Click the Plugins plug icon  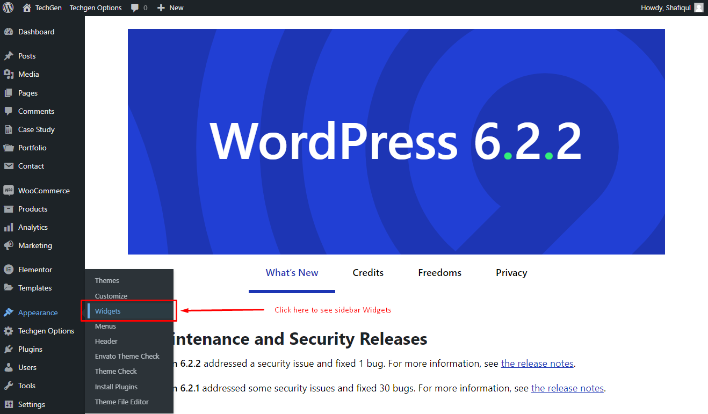tap(8, 349)
